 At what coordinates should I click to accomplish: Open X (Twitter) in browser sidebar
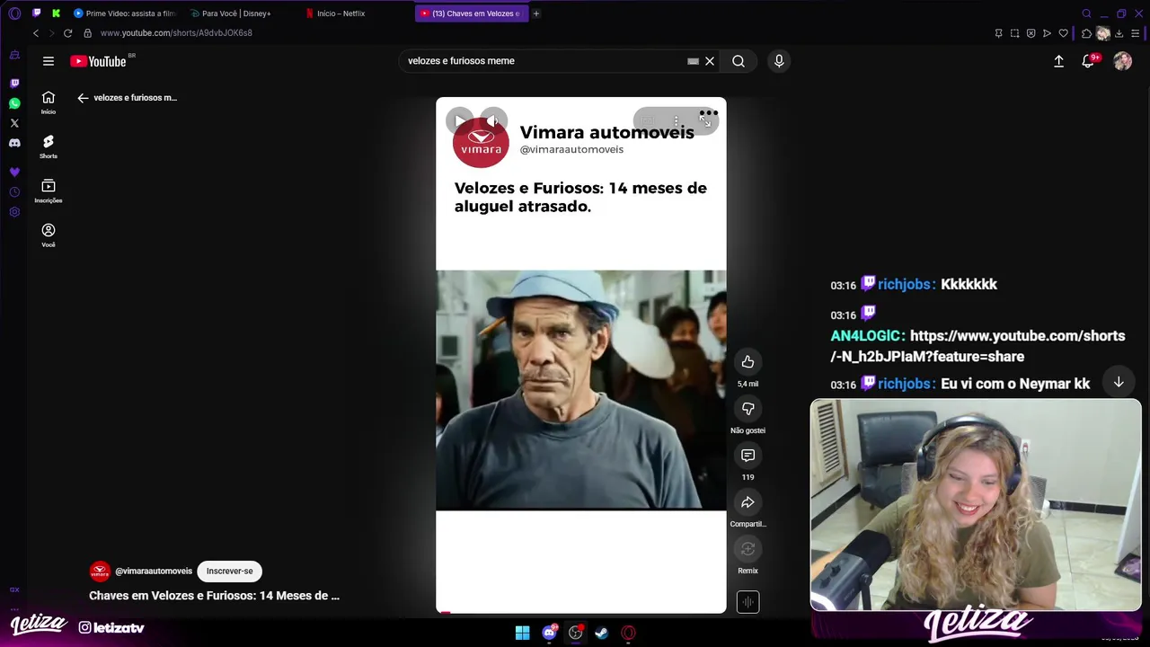[14, 123]
